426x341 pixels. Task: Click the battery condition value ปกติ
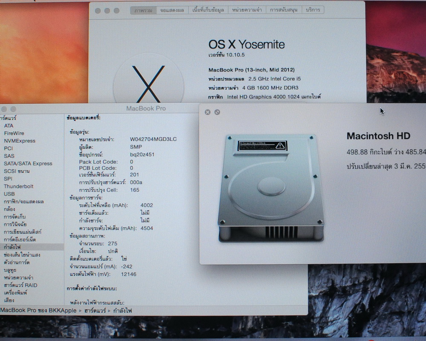click(x=113, y=251)
